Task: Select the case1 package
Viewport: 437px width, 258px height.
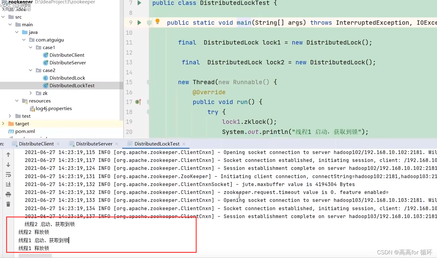Action: click(46, 47)
